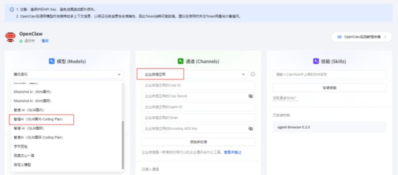Choose 自定义模型 custom model option
Viewport: 398px width, 175px height.
pos(67,165)
